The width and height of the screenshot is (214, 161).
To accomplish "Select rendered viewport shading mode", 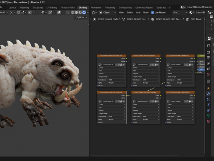I will click(x=84, y=13).
